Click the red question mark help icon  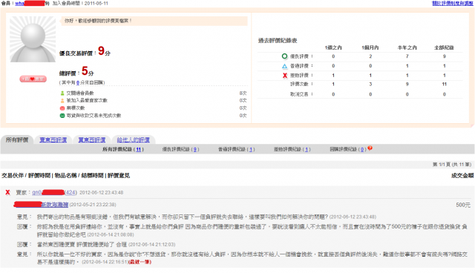pyautogui.click(x=370, y=148)
